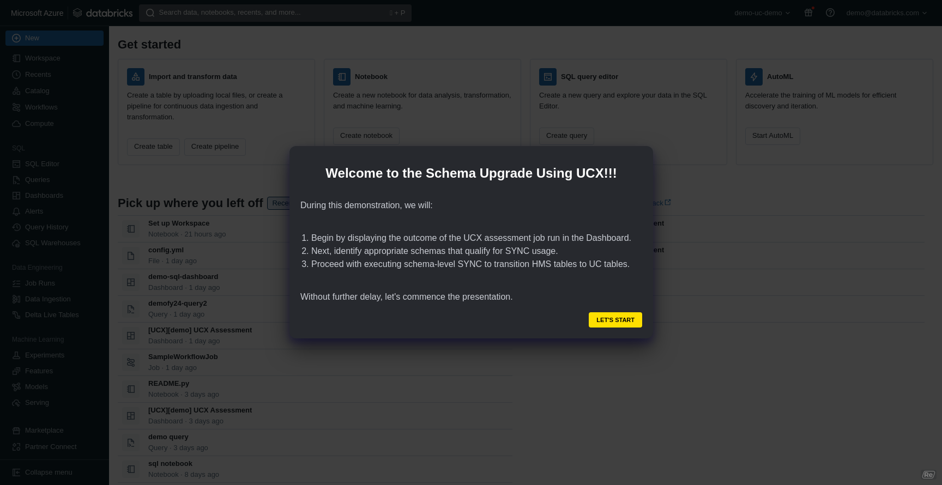Open Marketplace icon in sidebar
The image size is (942, 485).
pyautogui.click(x=16, y=431)
